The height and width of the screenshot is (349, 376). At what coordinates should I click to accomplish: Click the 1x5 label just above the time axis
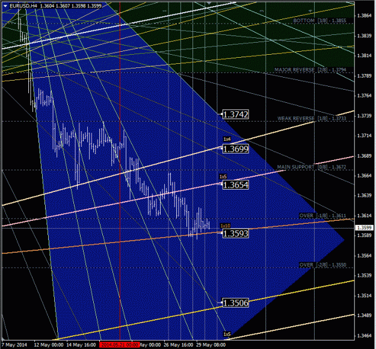[227, 334]
